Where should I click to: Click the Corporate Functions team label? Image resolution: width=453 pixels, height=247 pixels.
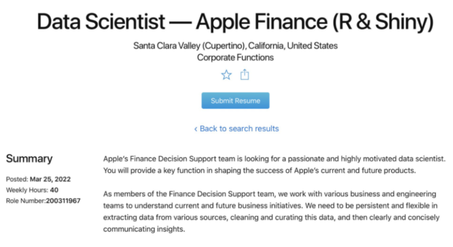[235, 57]
